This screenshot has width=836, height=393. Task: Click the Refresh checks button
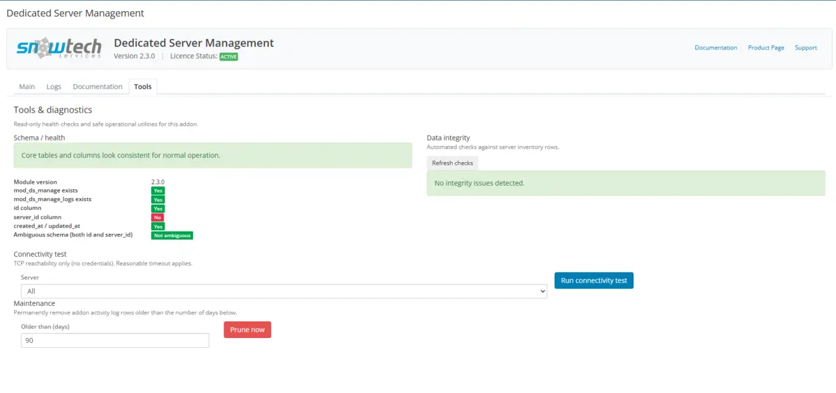click(x=452, y=163)
